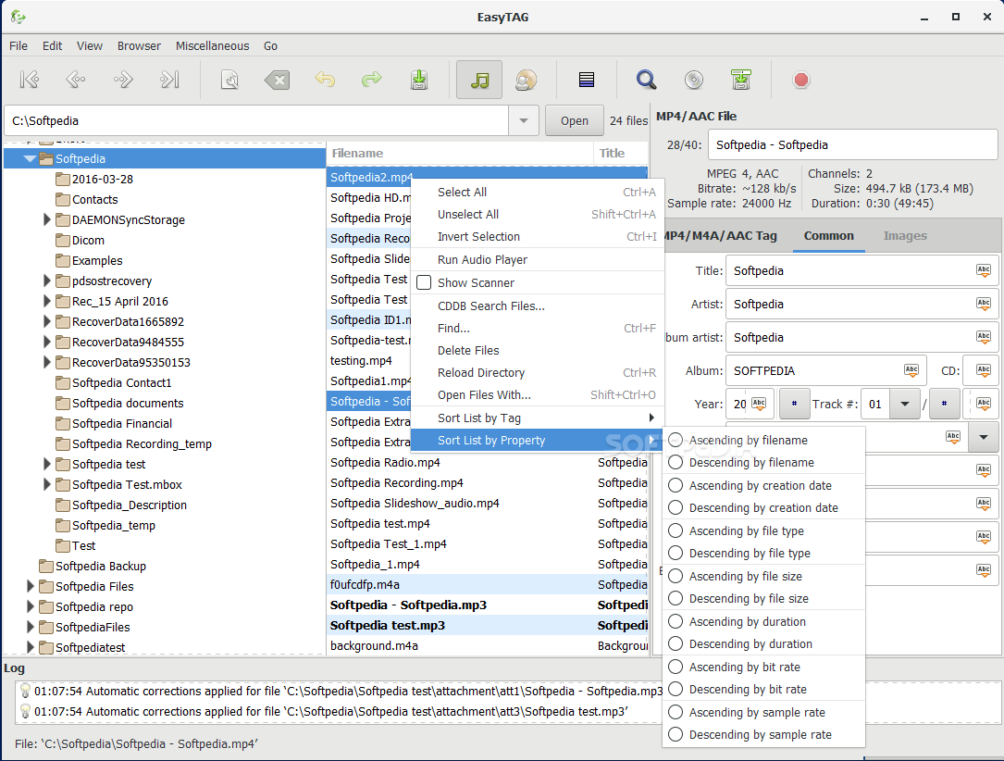Click the save files icon
The width and height of the screenshot is (1004, 761).
point(419,80)
